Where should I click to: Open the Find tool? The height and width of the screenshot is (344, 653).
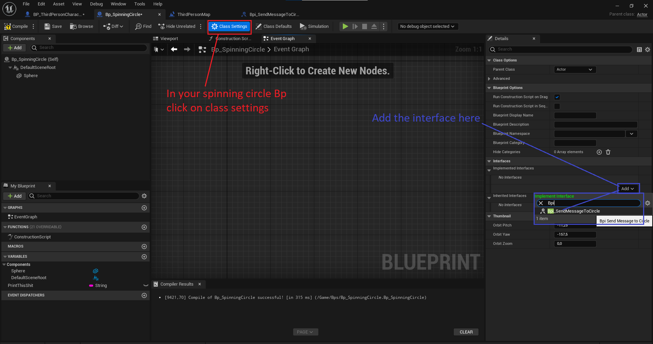tap(143, 26)
